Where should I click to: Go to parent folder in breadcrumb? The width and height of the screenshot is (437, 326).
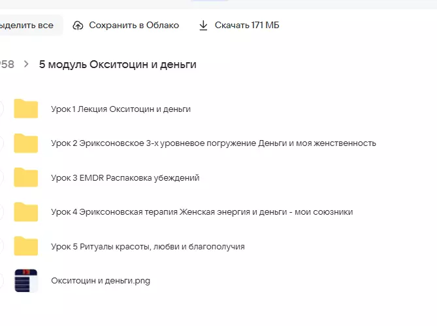(x=7, y=64)
